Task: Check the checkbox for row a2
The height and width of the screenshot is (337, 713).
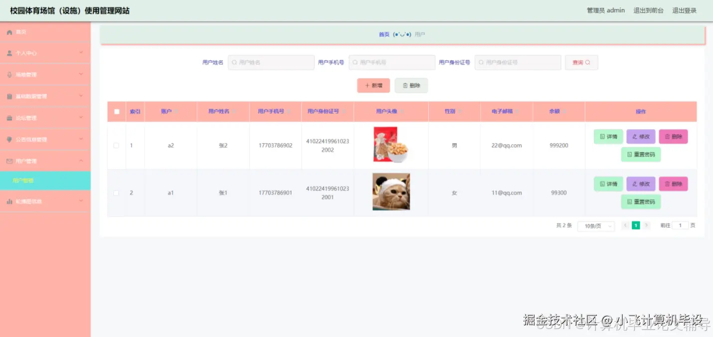Action: (x=116, y=146)
